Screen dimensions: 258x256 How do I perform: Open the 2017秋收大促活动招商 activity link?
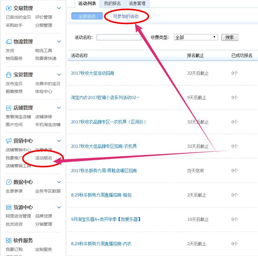point(92,73)
